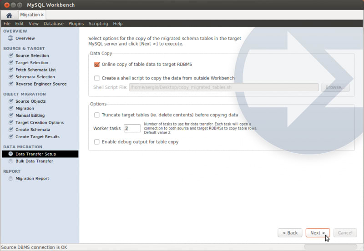Select Fetch Schemata List step label
Image resolution: width=364 pixels, height=251 pixels.
[x=35, y=70]
